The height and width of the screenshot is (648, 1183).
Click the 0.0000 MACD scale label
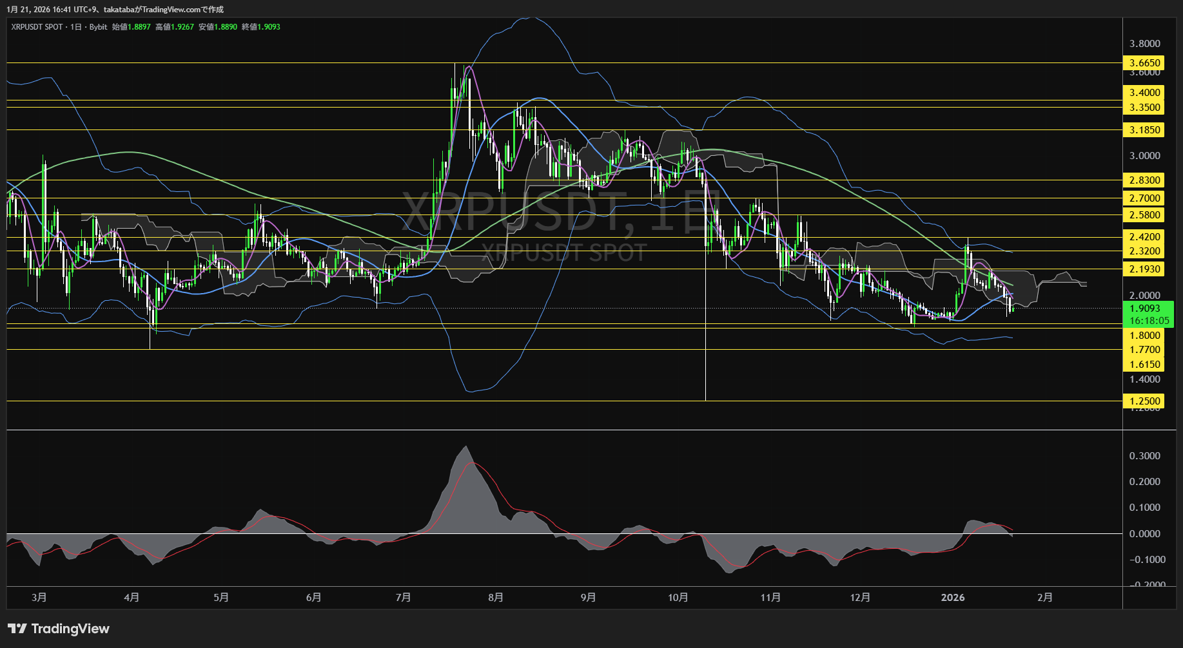click(x=1144, y=534)
